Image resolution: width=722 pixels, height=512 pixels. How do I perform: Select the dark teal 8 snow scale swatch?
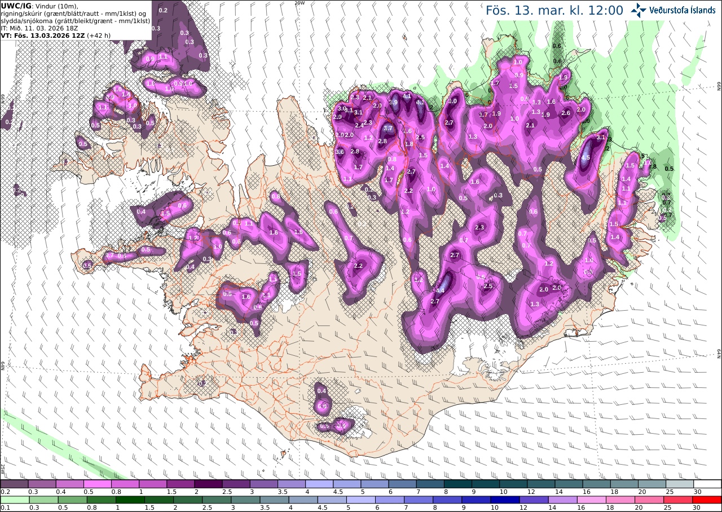tap(458, 484)
